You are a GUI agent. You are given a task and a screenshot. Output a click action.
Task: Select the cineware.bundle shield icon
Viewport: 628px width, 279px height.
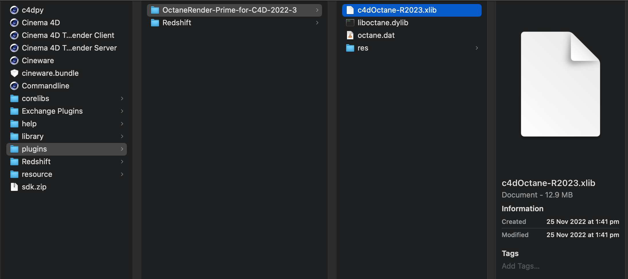[14, 73]
